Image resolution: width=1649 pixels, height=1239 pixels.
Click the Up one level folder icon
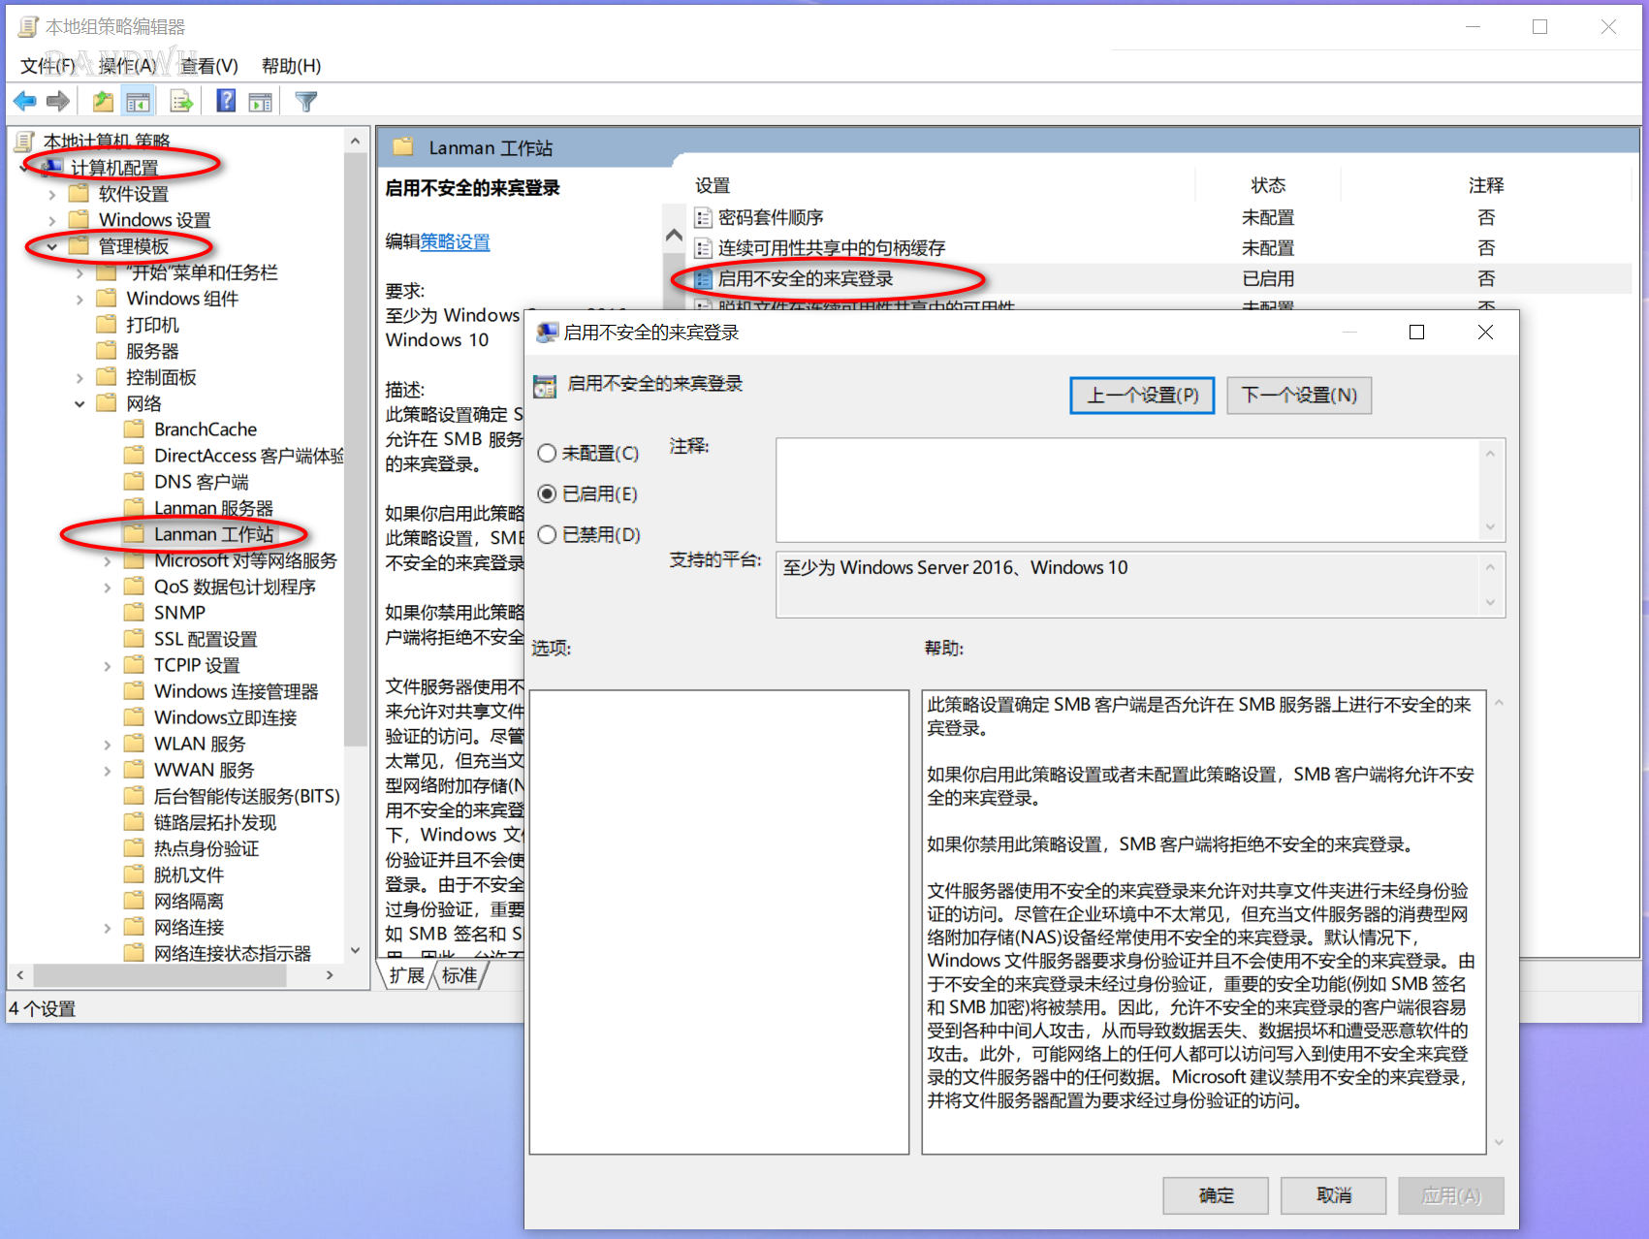(x=103, y=101)
